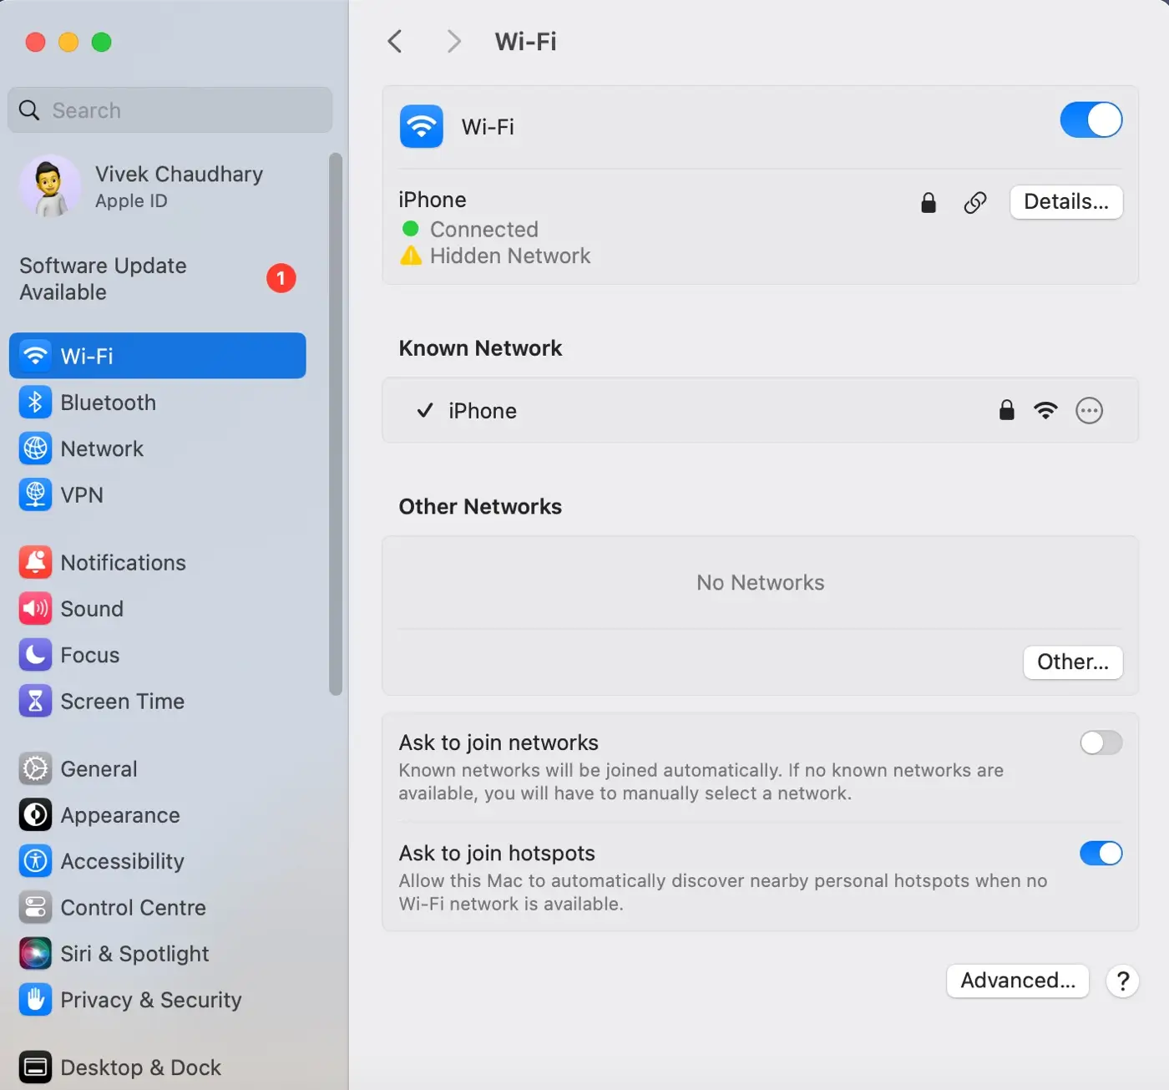Screen dimensions: 1169x1090
Task: Click the General gear icon
Action: click(x=35, y=768)
